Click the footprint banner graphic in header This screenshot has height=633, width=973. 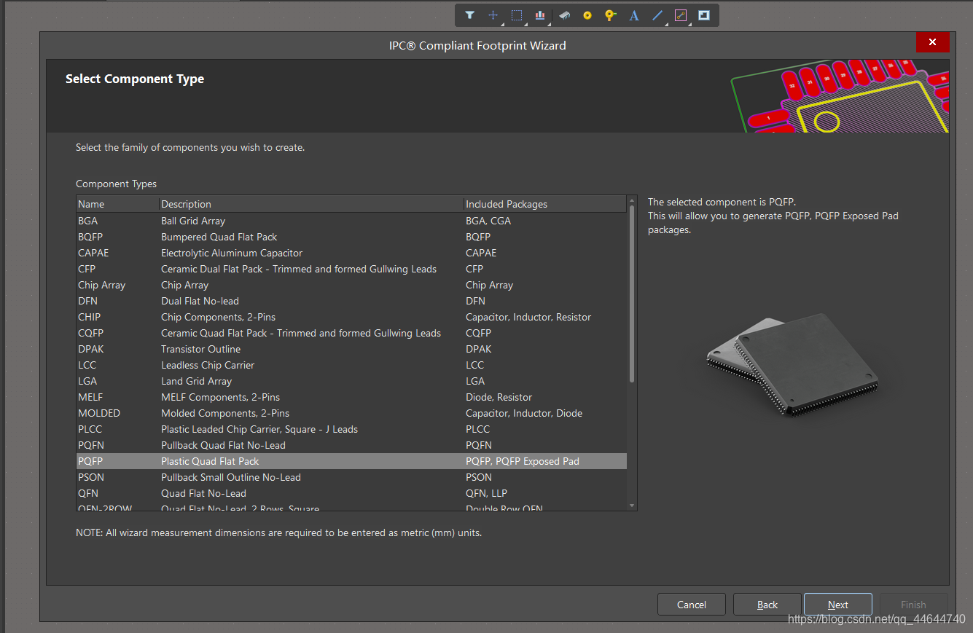point(840,96)
